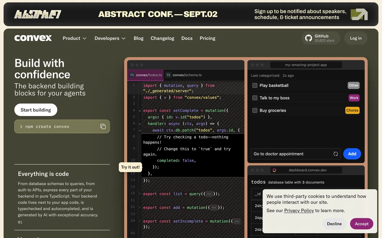Check the Buy groceries checkbox

click(x=255, y=110)
